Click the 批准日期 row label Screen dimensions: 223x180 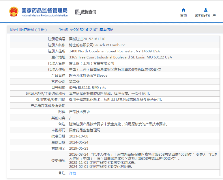pyautogui.click(x=58, y=136)
